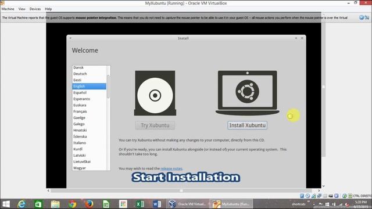Open the Machine menu
Screen dimensions: 372x209
[x=8, y=9]
